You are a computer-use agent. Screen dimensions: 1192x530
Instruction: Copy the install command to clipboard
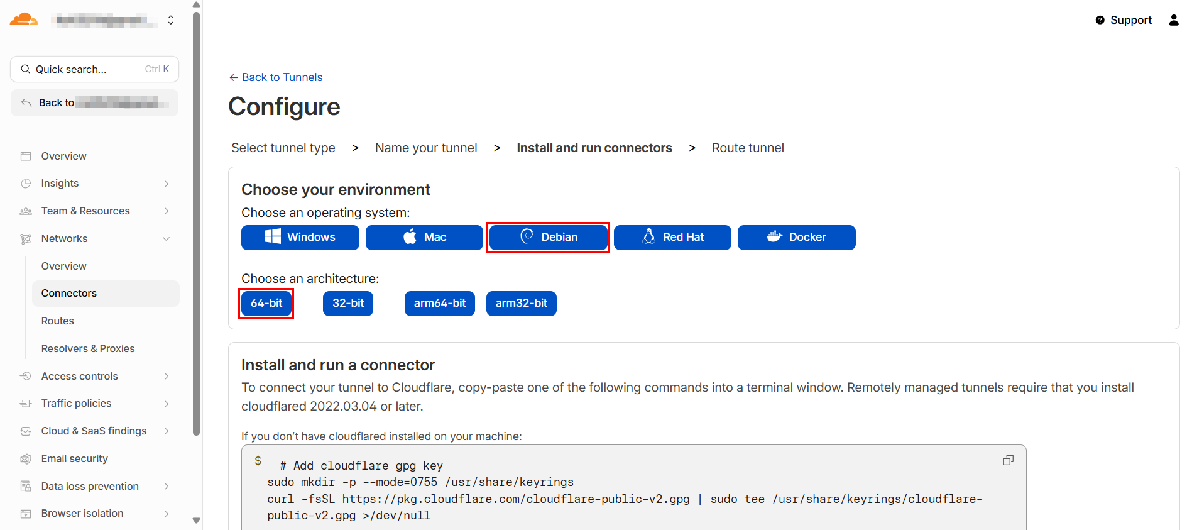click(1008, 460)
